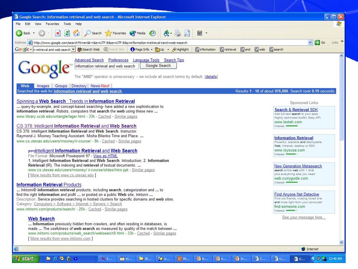358x269 pixels.
Task: Find word 'web' via toolbar button
Action: tap(260, 49)
